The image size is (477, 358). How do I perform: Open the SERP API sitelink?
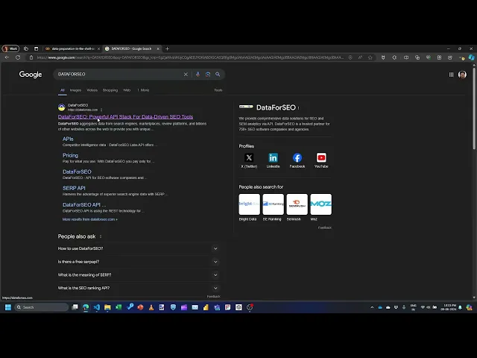pyautogui.click(x=74, y=188)
